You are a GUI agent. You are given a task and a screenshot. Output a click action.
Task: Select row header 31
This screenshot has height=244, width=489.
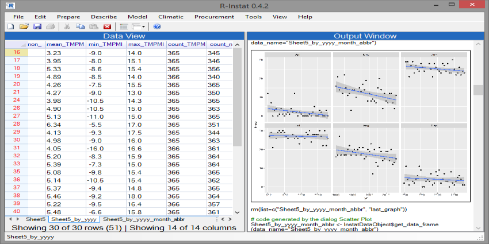tap(17, 149)
